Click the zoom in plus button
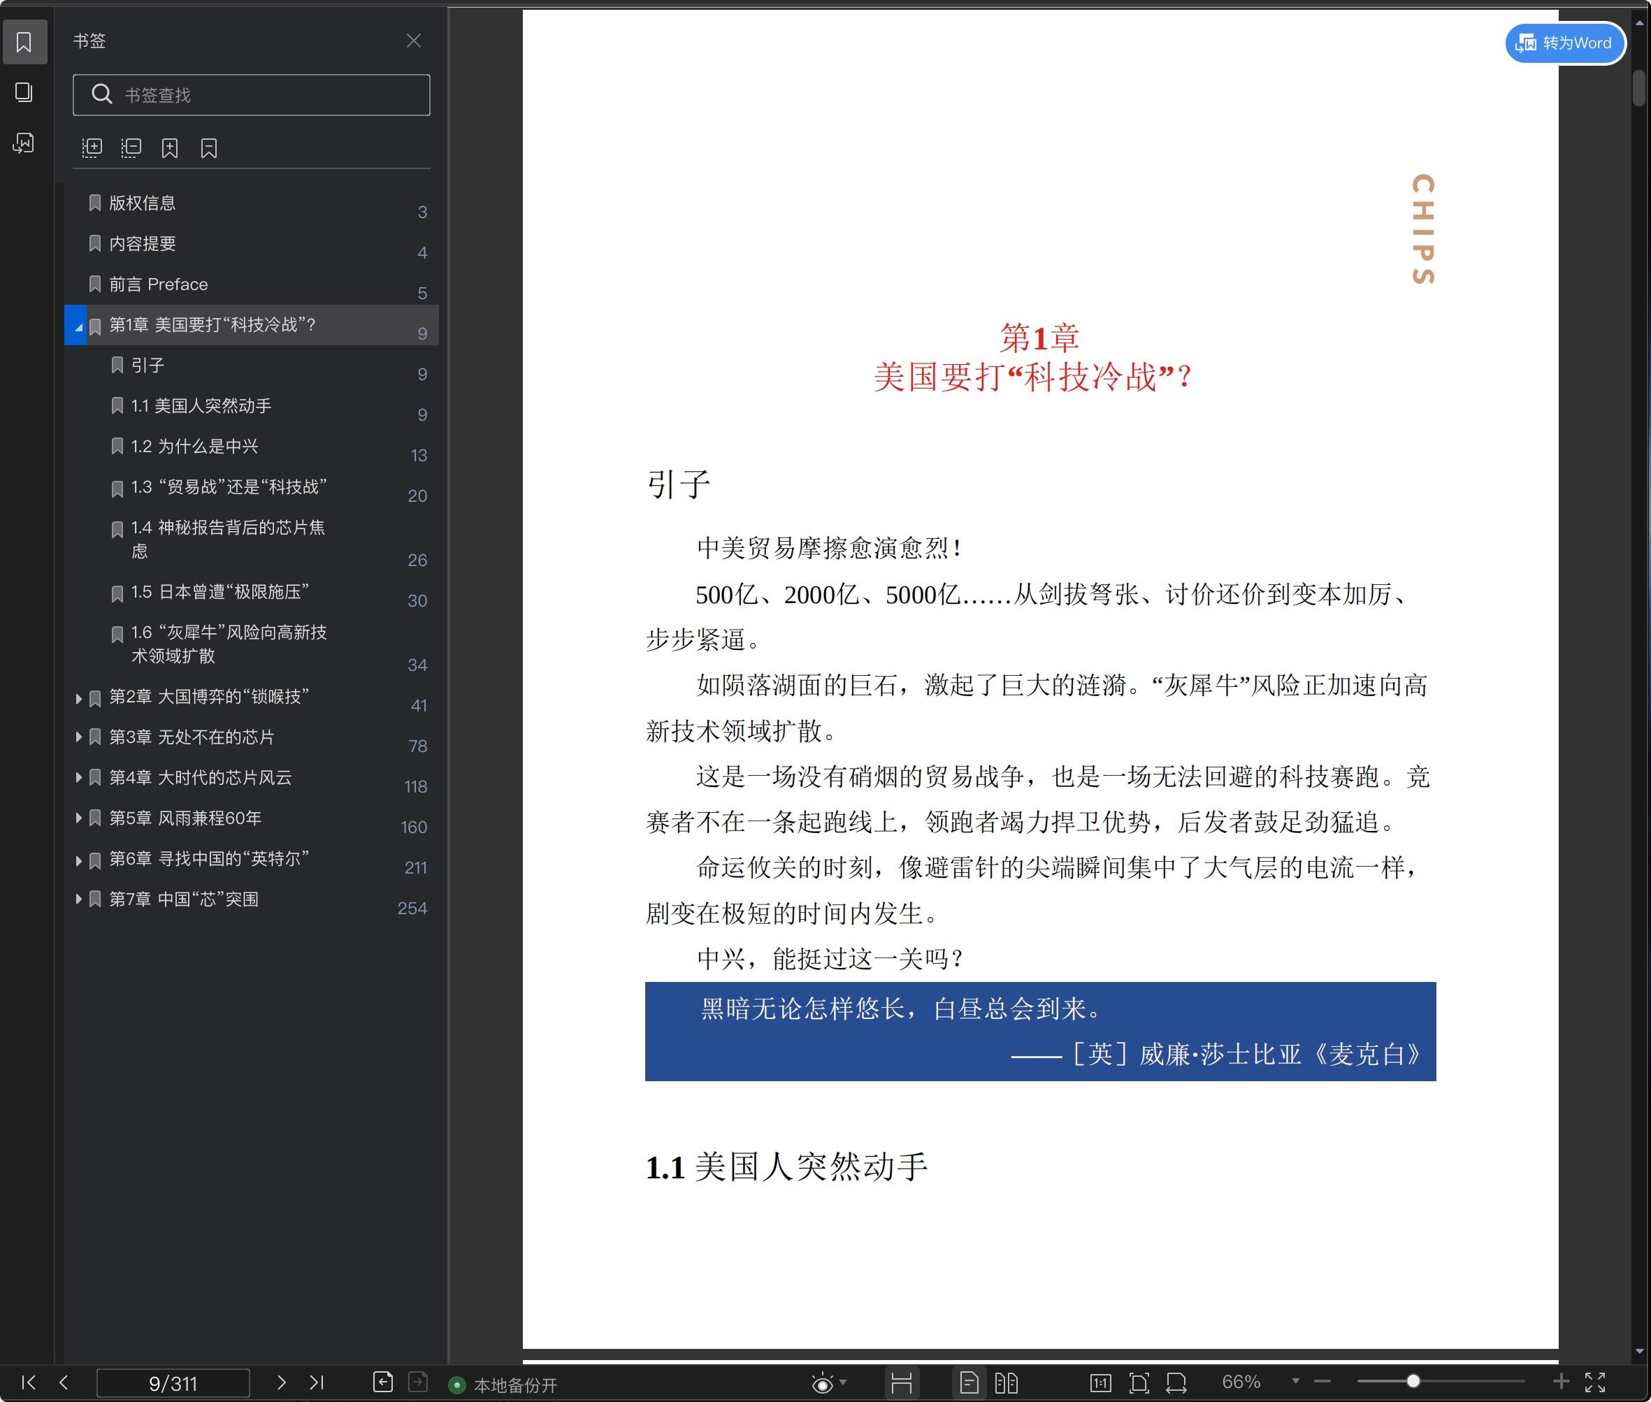The width and height of the screenshot is (1651, 1402). point(1561,1381)
